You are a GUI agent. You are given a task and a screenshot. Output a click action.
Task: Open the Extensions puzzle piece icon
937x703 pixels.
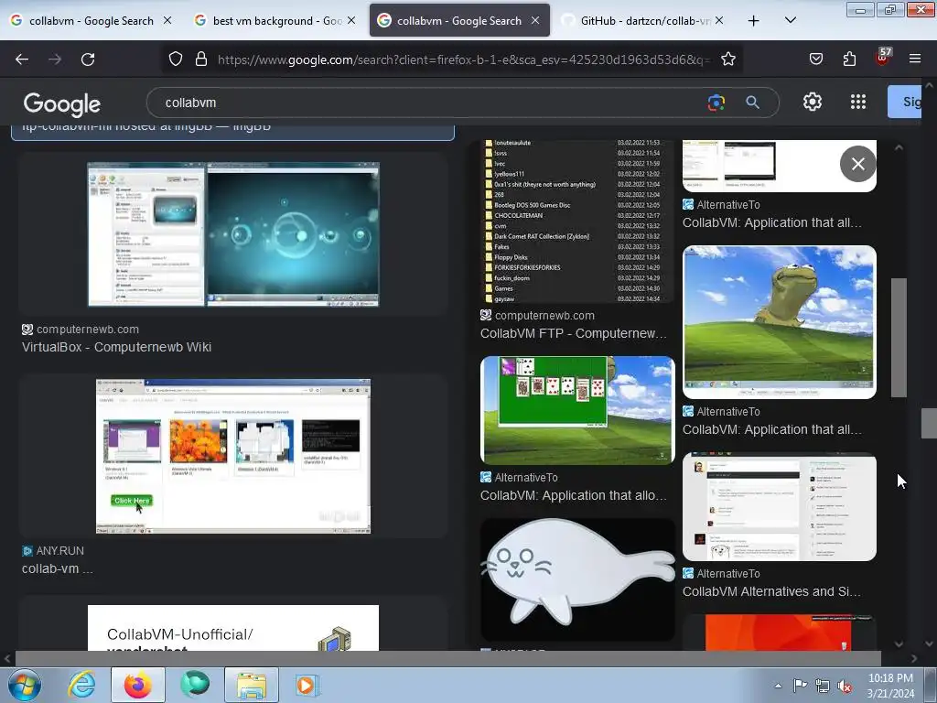(849, 59)
